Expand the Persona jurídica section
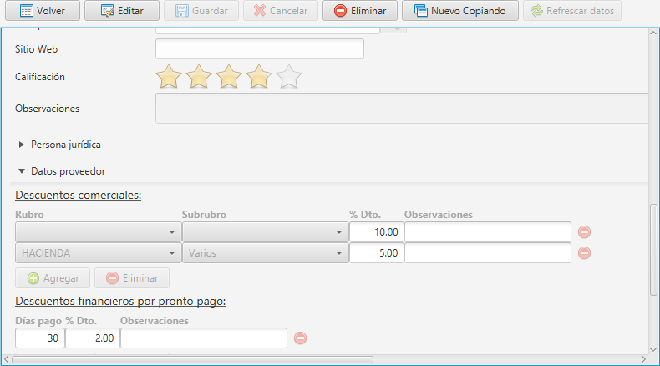 (21, 145)
